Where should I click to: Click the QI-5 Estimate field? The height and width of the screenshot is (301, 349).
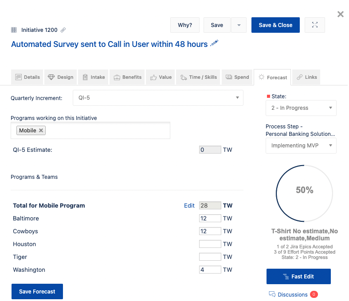[x=210, y=150]
